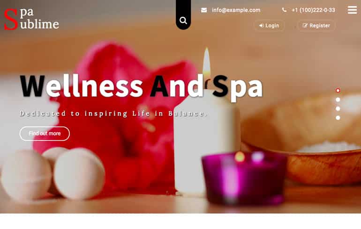Select the first active slider dot
This screenshot has height=229, width=361.
338,90
